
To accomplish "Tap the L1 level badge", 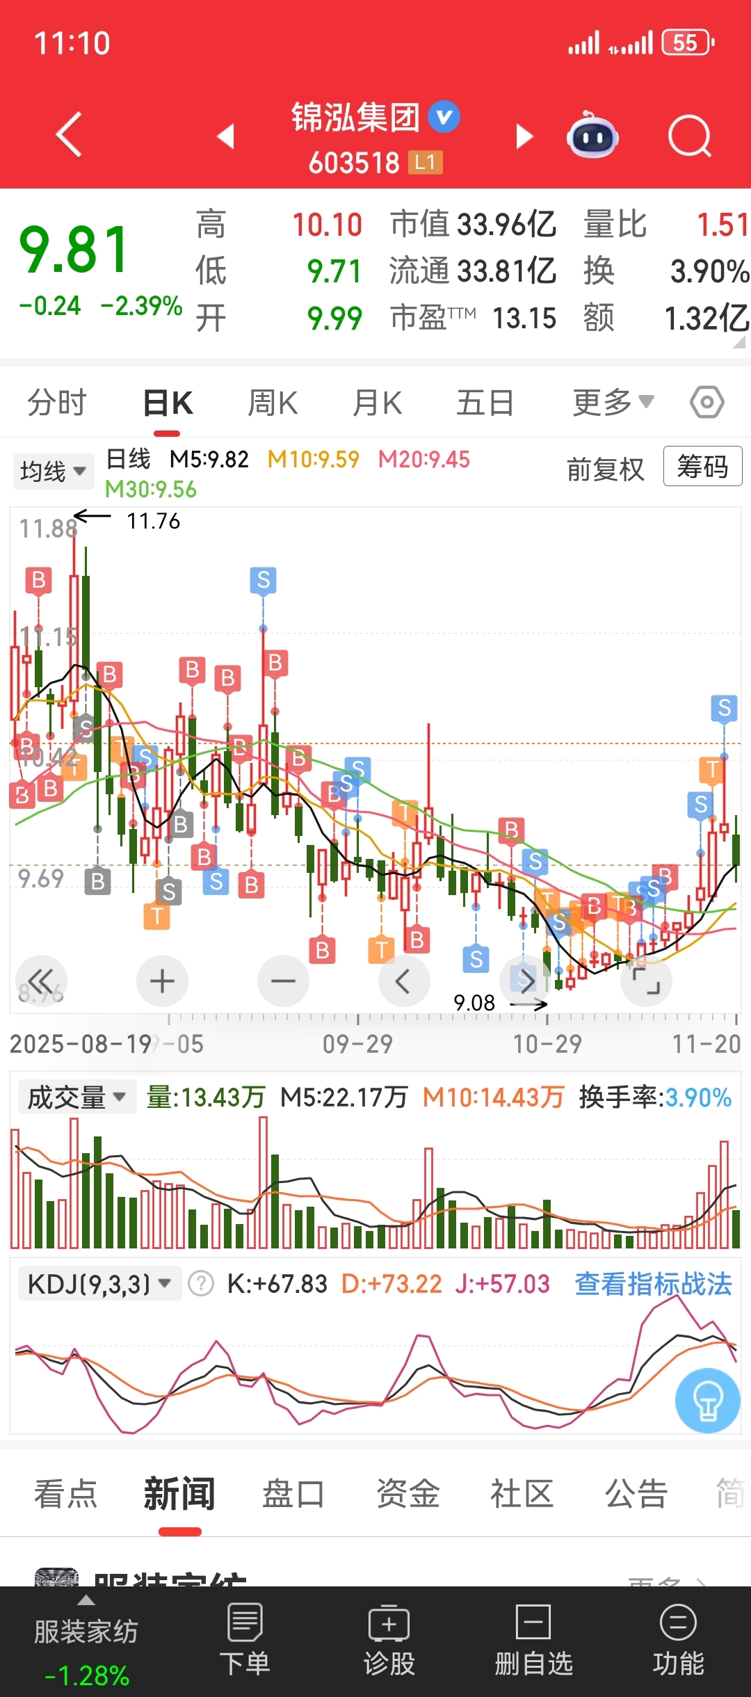I will click(x=425, y=163).
